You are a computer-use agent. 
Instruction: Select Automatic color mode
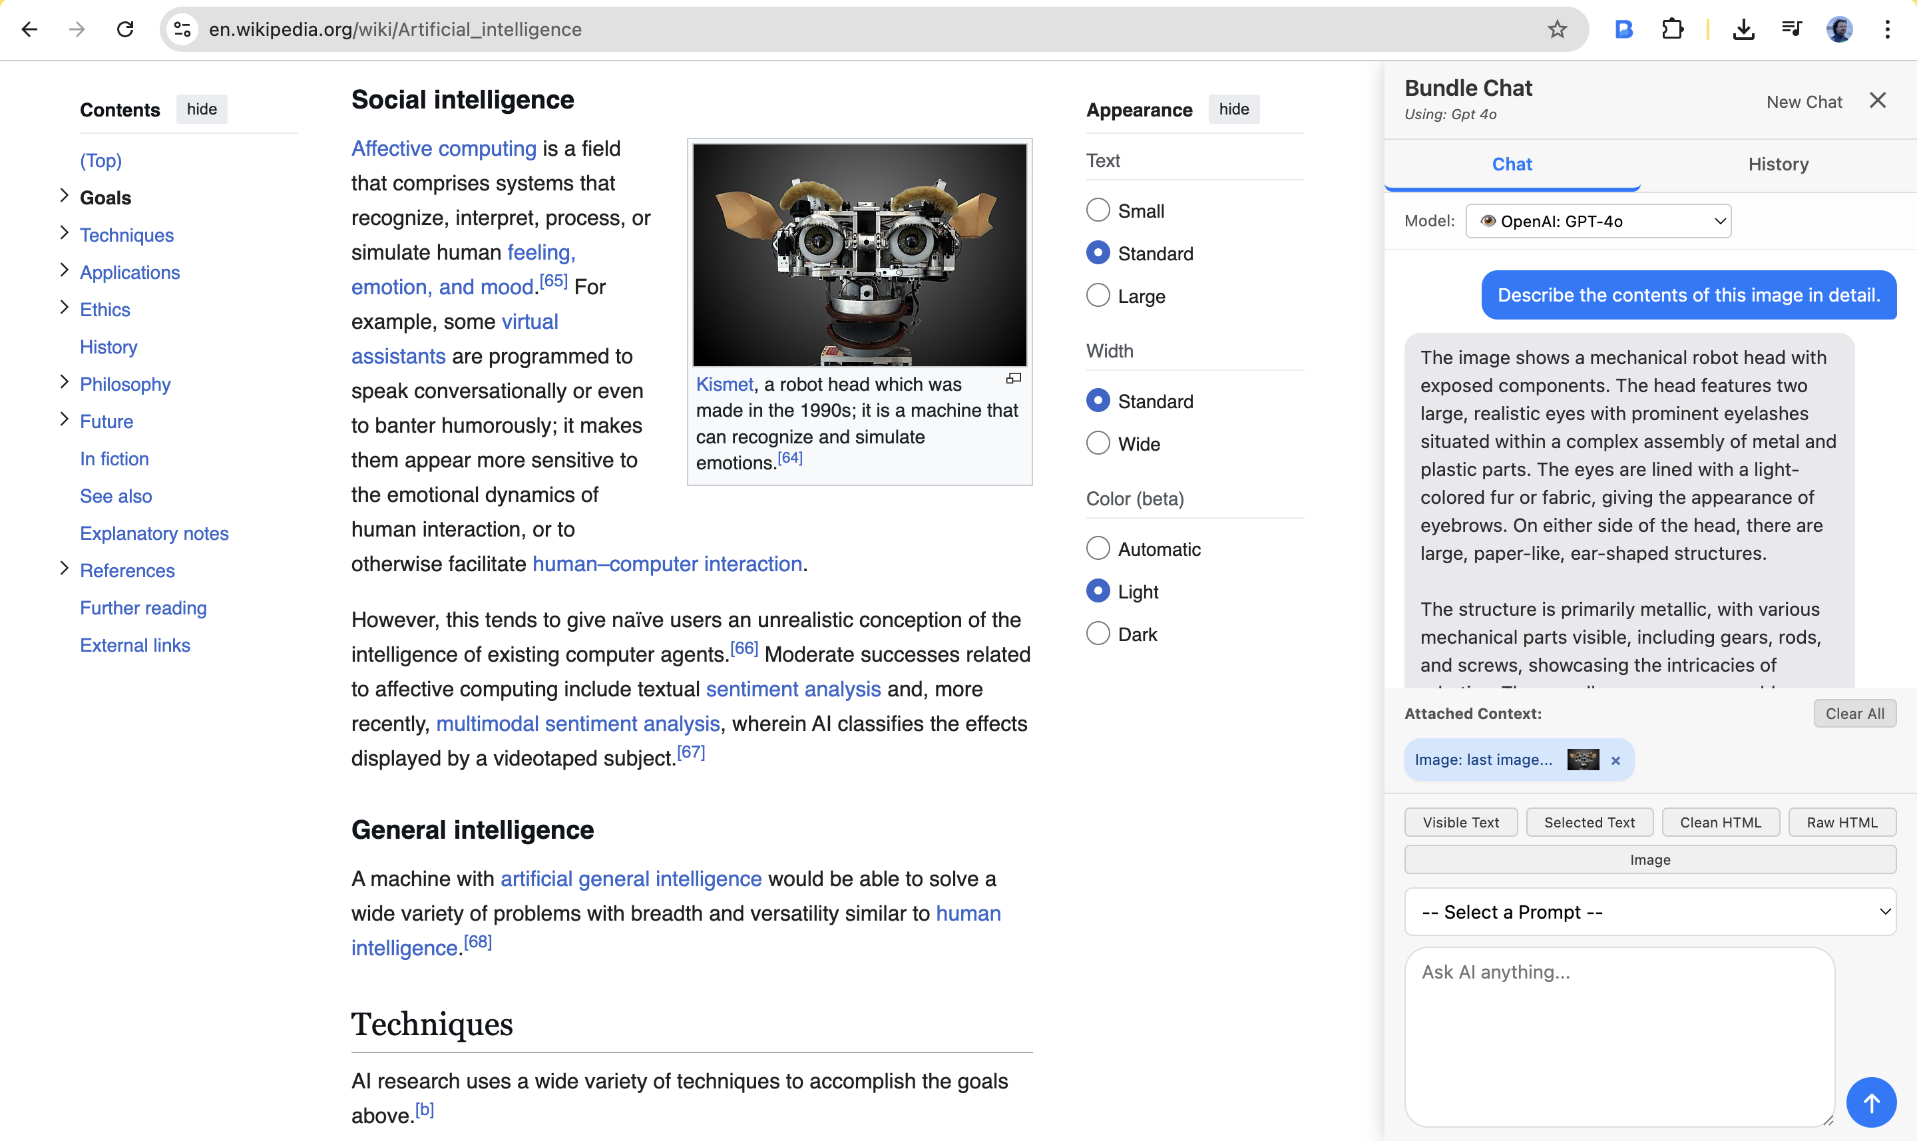(x=1098, y=549)
